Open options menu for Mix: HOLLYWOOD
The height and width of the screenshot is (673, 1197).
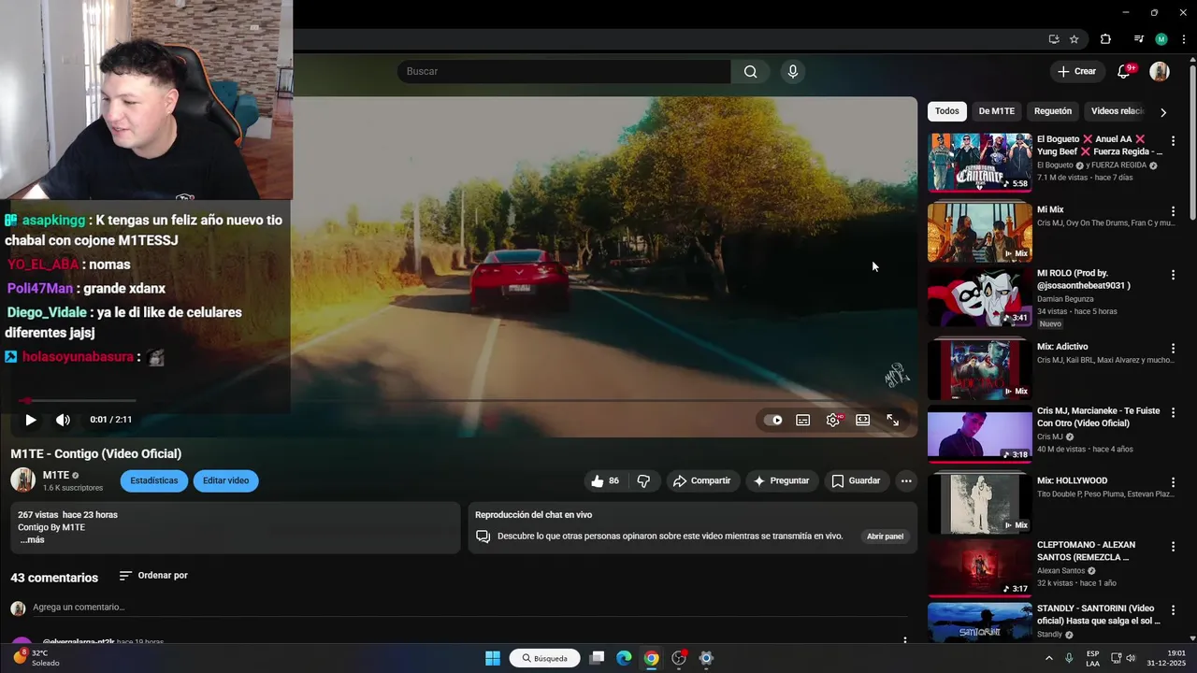coord(1173,482)
